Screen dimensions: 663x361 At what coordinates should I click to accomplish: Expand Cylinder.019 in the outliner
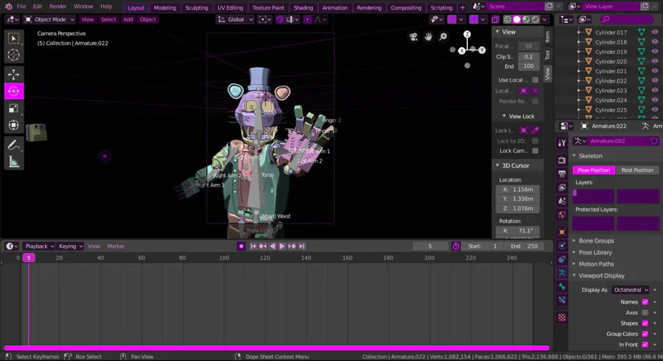[578, 51]
